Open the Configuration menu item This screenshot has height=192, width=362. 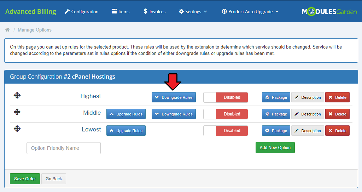[82, 12]
